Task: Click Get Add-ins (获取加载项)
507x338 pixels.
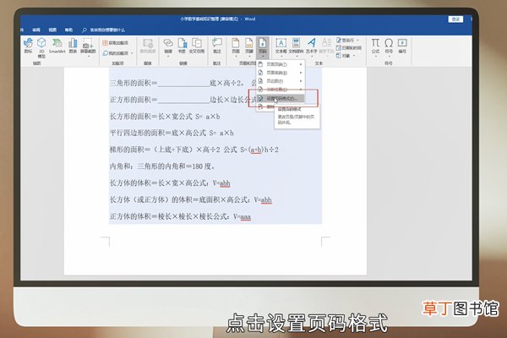Action: click(116, 43)
